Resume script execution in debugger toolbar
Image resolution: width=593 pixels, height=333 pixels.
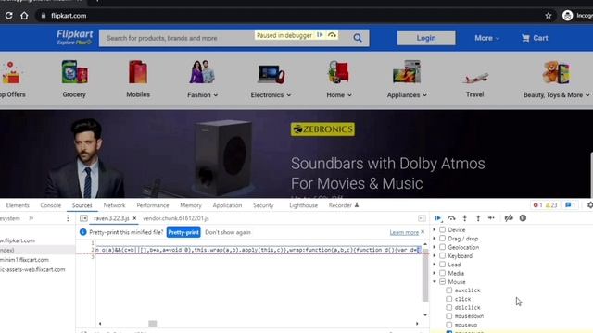point(437,218)
